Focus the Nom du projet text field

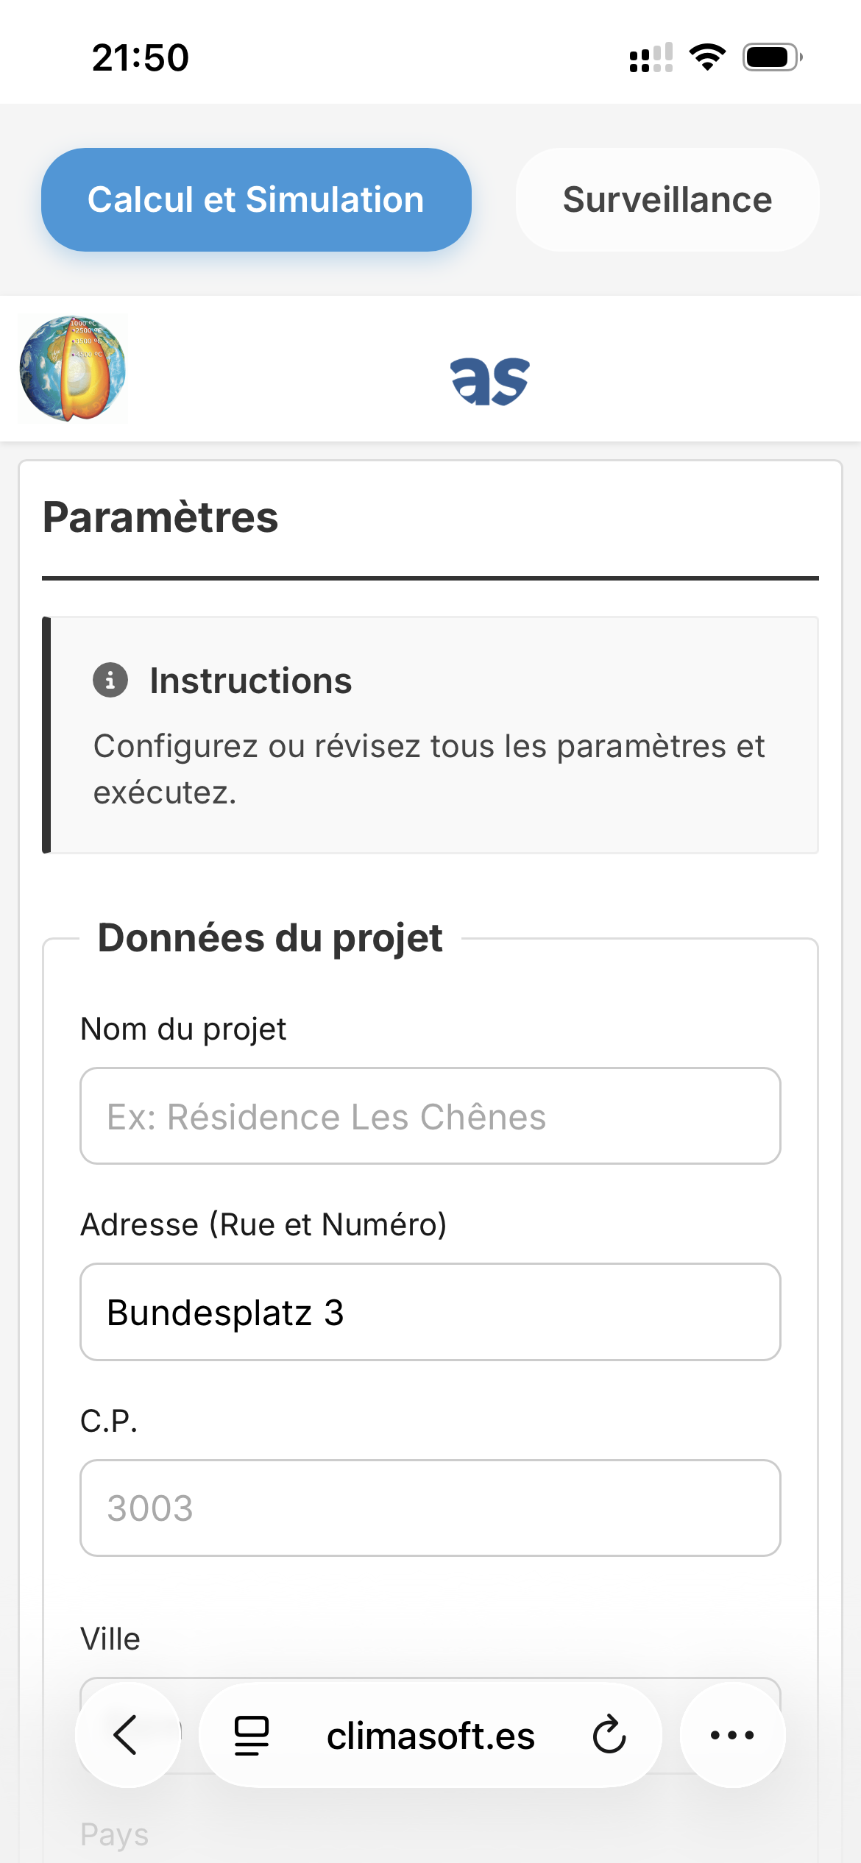[x=431, y=1116]
